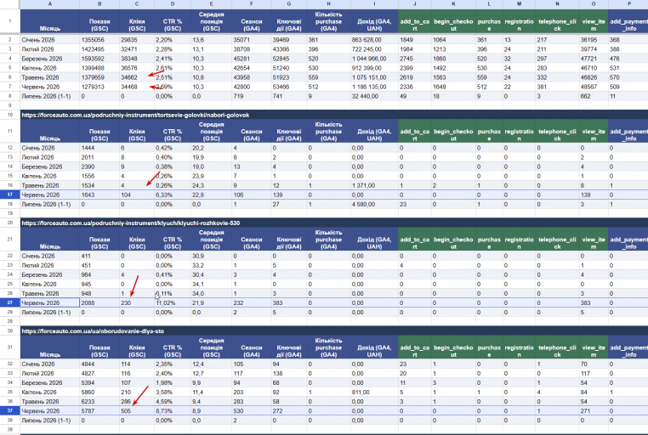
Task: Click cell with value 4 580,00
Action: pyautogui.click(x=374, y=204)
